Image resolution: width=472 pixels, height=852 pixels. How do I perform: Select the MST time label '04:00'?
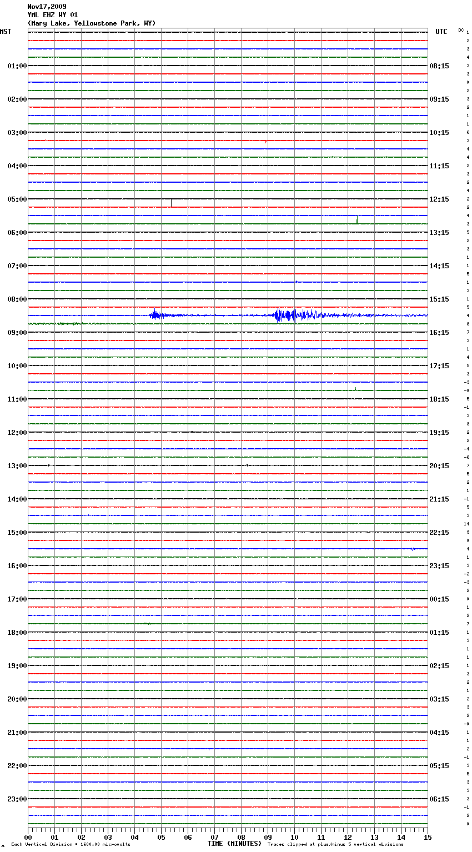pos(17,166)
